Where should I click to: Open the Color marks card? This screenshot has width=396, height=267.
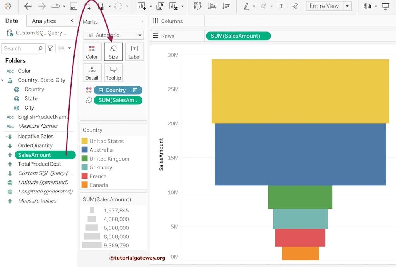click(92, 51)
